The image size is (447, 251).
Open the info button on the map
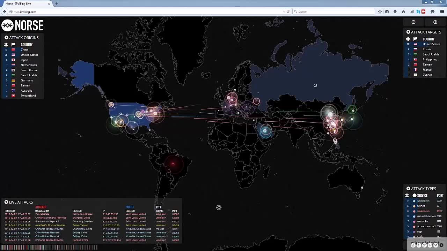tap(435, 22)
